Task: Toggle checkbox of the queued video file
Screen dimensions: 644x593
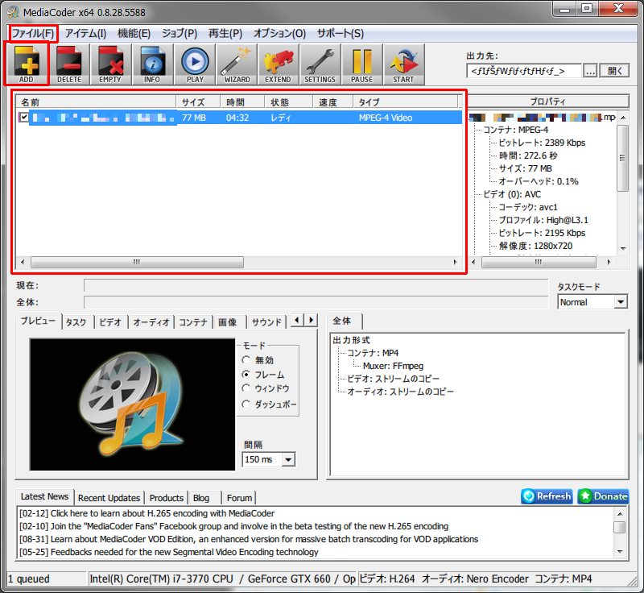Action: click(24, 117)
